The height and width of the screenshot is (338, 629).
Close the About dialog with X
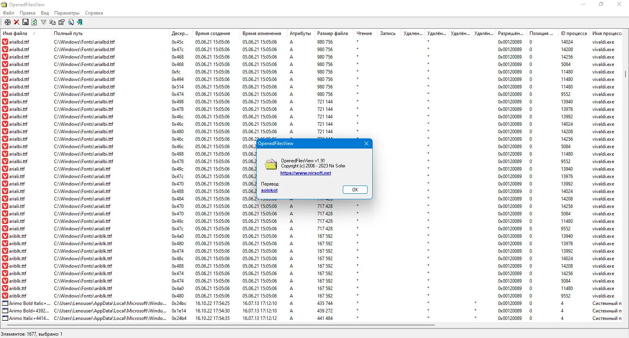tap(366, 144)
